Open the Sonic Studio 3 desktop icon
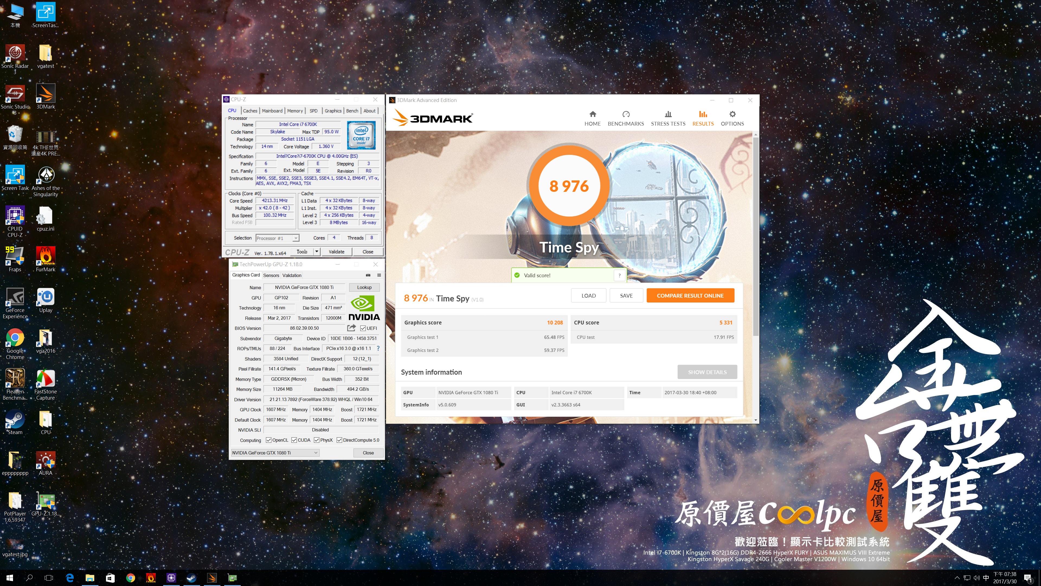The width and height of the screenshot is (1041, 586). pyautogui.click(x=15, y=100)
